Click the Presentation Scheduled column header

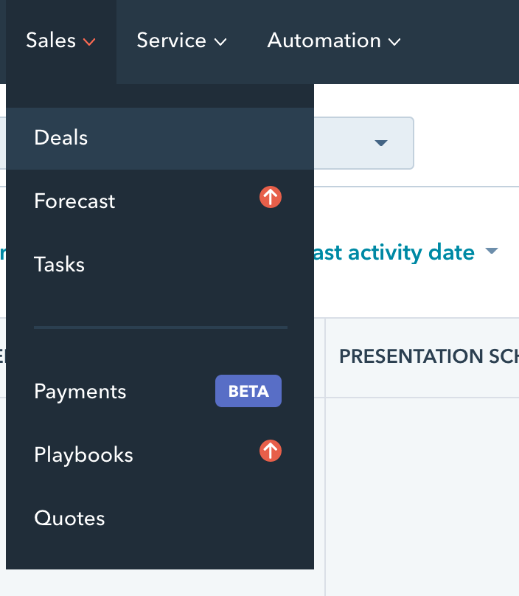point(429,356)
